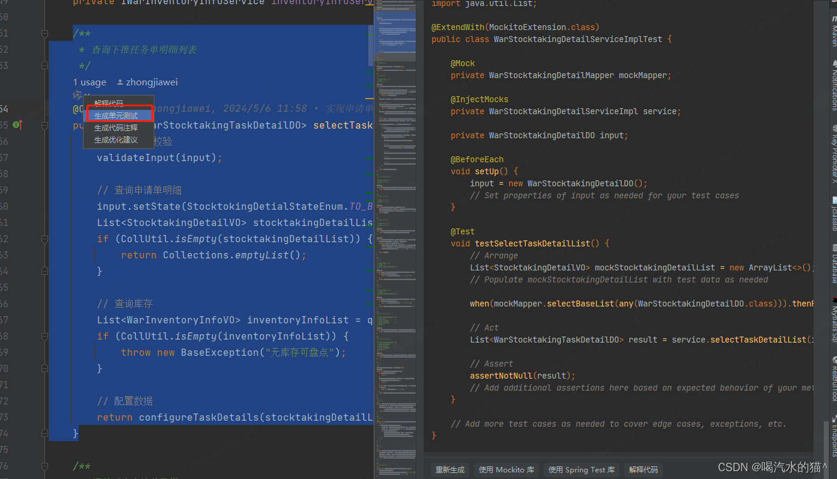Viewport: 837px width, 479px height.
Task: Choose 解释代码 from the popup menu
Action: click(x=118, y=103)
